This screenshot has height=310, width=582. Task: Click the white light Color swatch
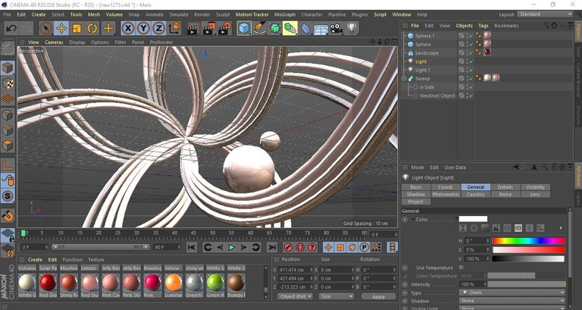click(x=473, y=219)
